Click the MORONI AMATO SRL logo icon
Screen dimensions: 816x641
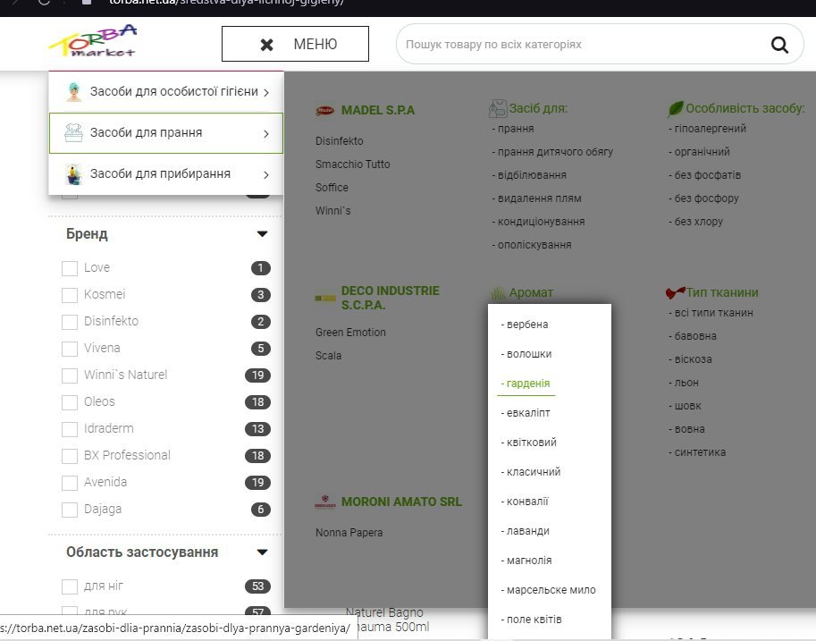point(325,502)
